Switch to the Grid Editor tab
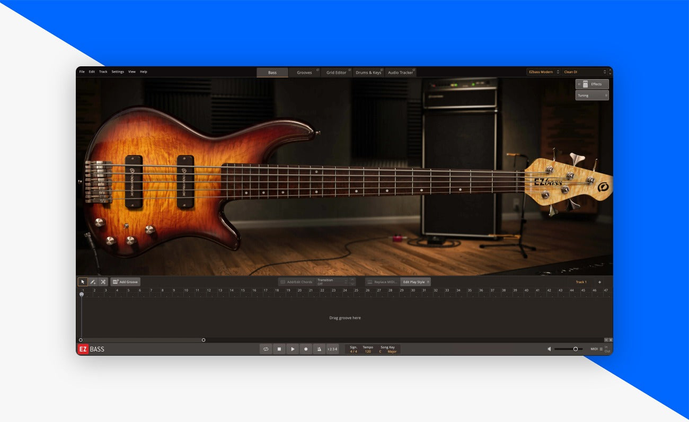 coord(337,72)
